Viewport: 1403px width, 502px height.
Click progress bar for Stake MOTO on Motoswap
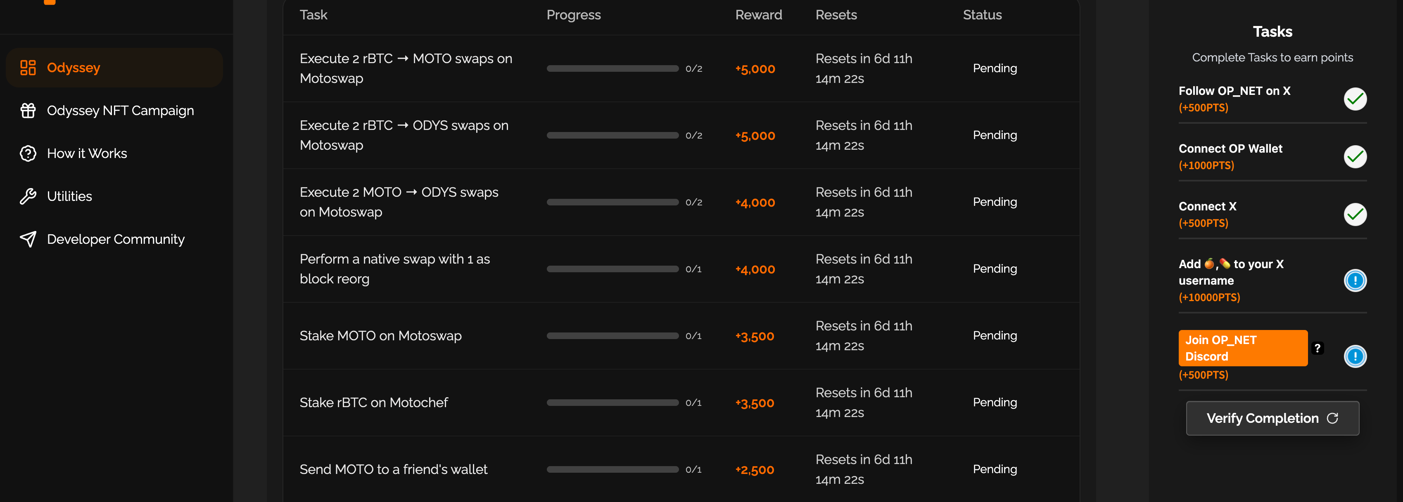[612, 336]
